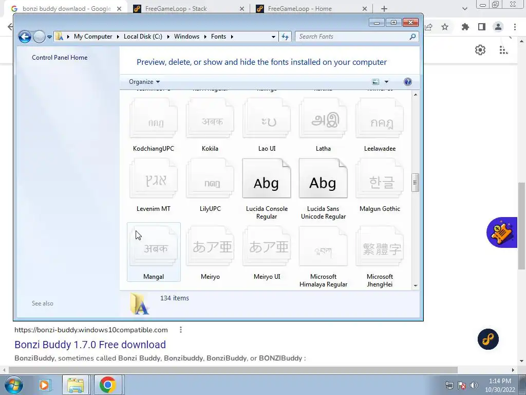Viewport: 526px width, 395px height.
Task: Open Control Panel Home link
Action: click(x=60, y=58)
